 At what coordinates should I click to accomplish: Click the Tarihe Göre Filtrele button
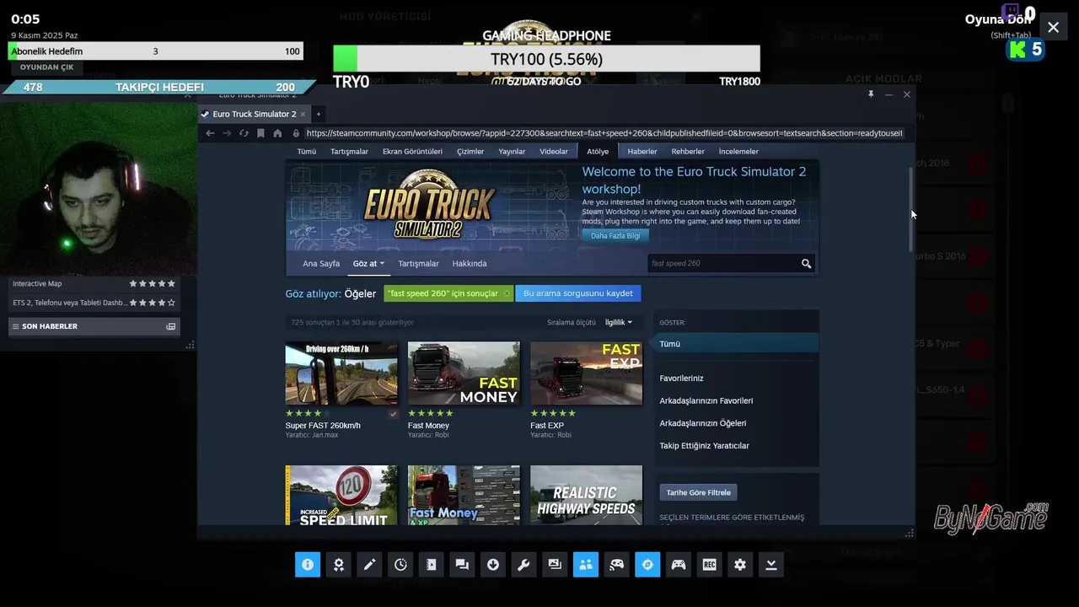699,492
